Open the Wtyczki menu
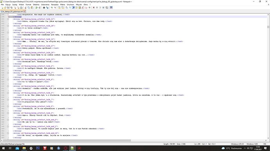The image size is (270, 151). pyautogui.click(x=79, y=5)
